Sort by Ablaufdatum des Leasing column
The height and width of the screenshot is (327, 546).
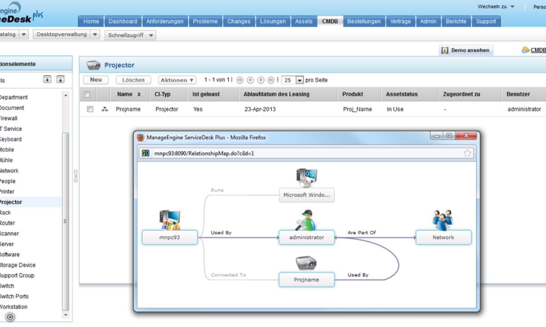[x=276, y=94]
